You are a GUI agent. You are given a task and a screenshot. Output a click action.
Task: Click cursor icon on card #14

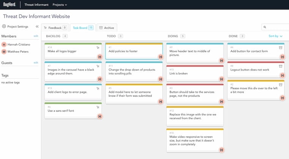pos(98,48)
